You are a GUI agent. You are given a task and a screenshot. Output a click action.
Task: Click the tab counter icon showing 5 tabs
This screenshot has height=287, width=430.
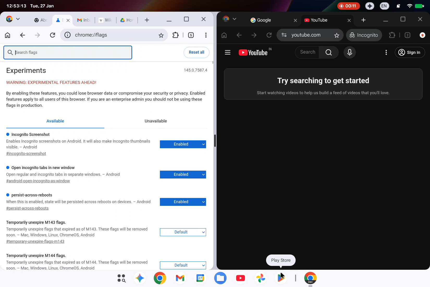(x=191, y=35)
